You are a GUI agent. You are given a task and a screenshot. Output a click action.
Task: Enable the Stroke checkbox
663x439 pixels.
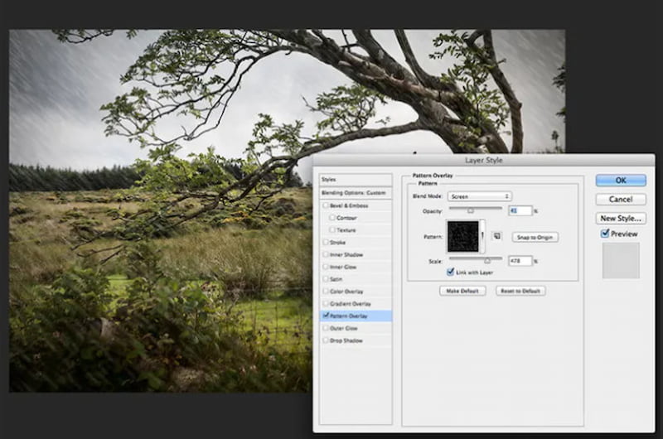click(x=325, y=242)
